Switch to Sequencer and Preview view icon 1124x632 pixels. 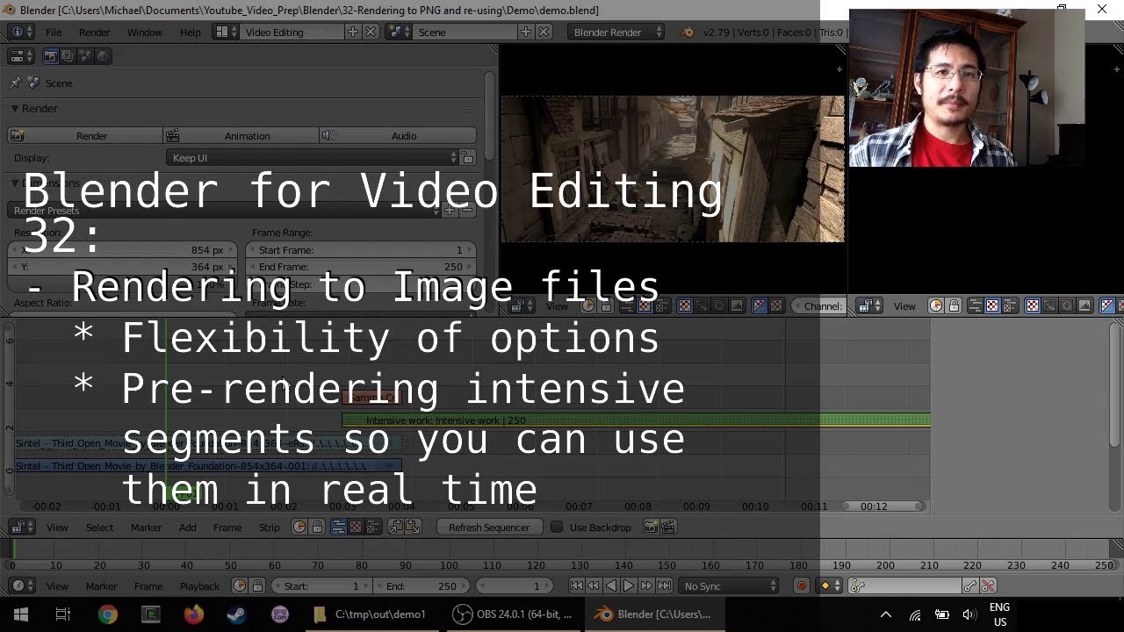click(x=373, y=528)
